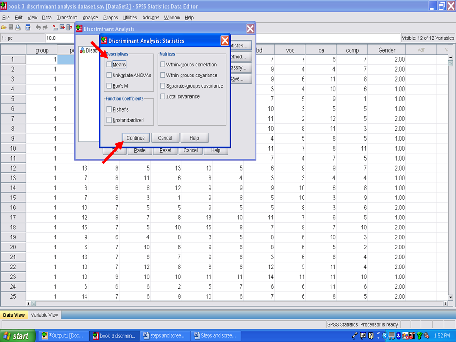Click the Bluetooth icon in system tray
Screen dimensions: 456x342
click(x=398, y=336)
